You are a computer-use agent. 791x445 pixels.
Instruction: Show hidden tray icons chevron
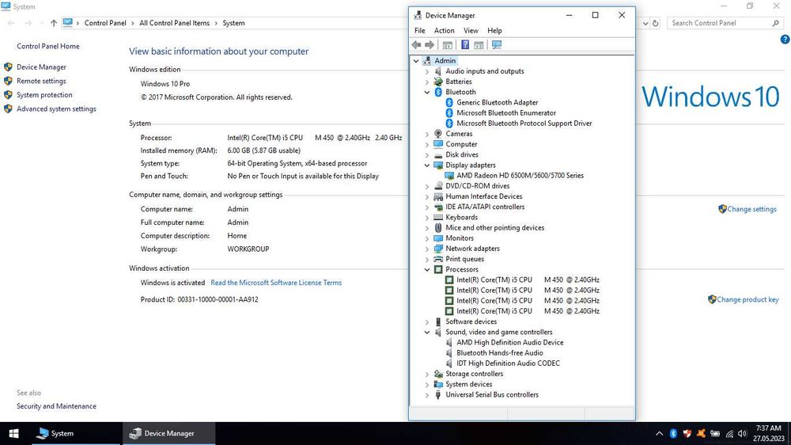coord(660,433)
